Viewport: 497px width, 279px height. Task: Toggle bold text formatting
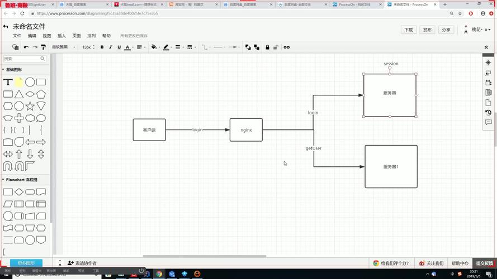pos(102,47)
